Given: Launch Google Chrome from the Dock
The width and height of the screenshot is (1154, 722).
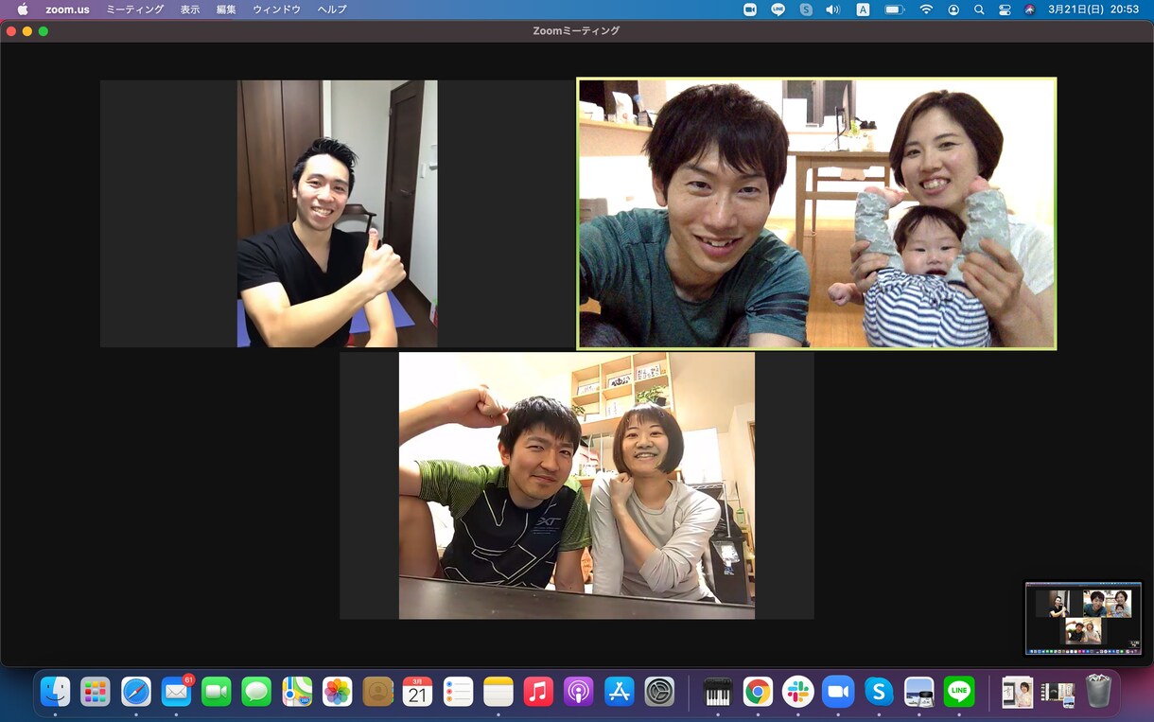Looking at the screenshot, I should click(757, 692).
